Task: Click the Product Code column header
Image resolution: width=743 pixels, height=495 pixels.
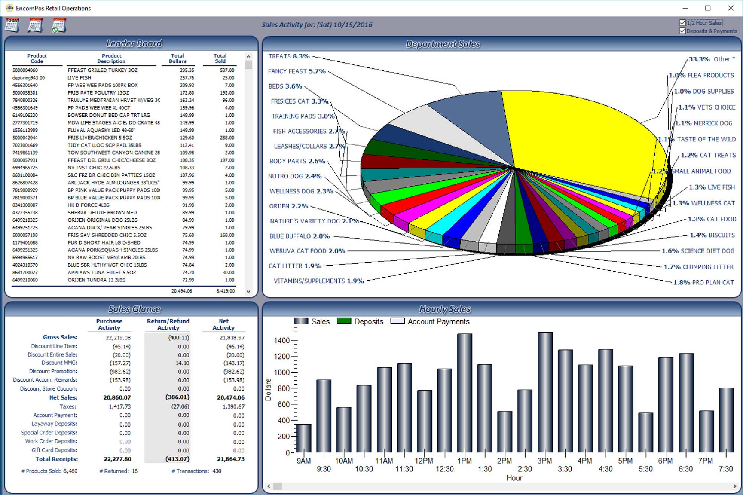Action: (x=37, y=58)
